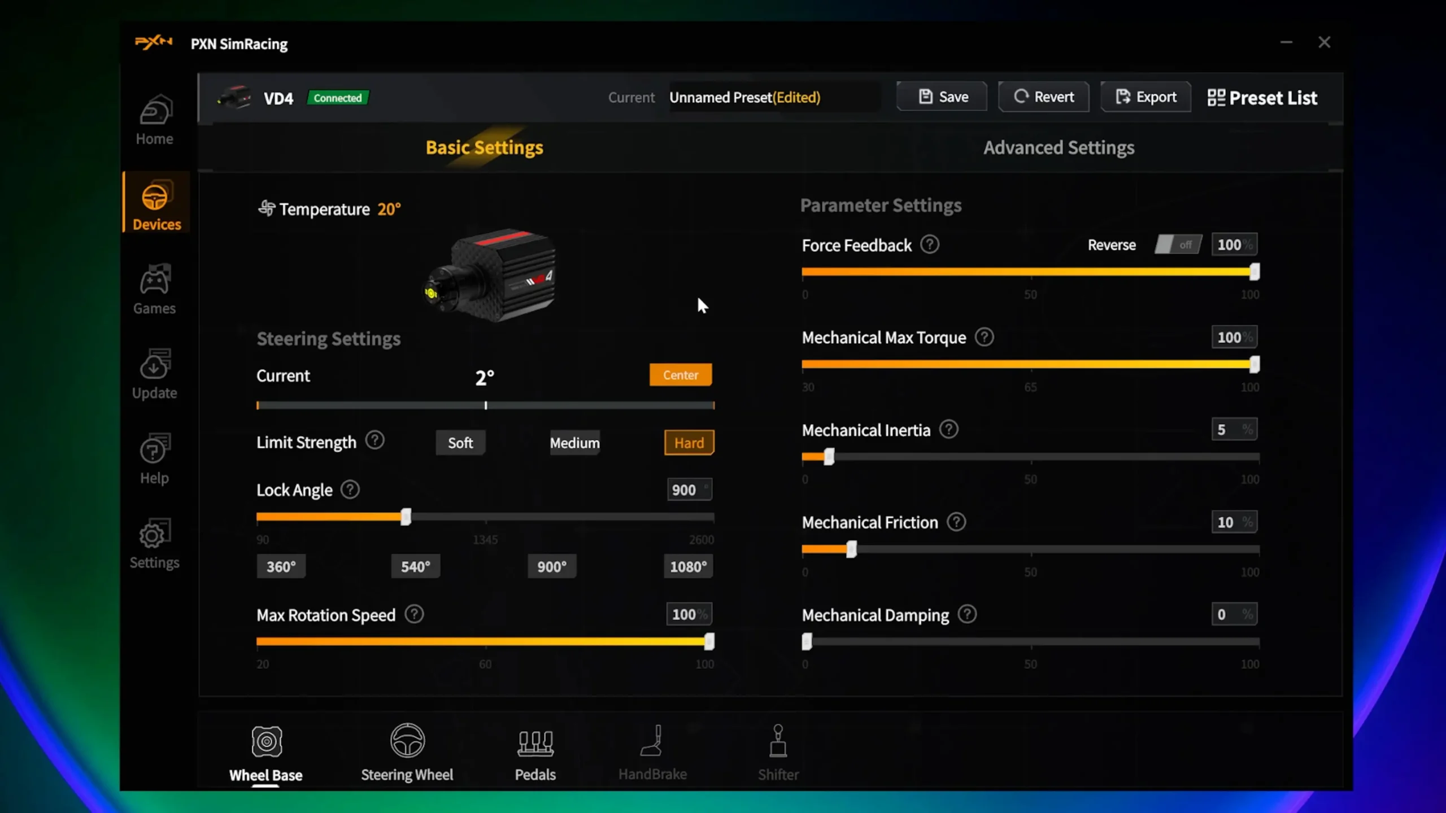Click the help icon next to Mechanical Inertia
The height and width of the screenshot is (813, 1446).
(948, 430)
